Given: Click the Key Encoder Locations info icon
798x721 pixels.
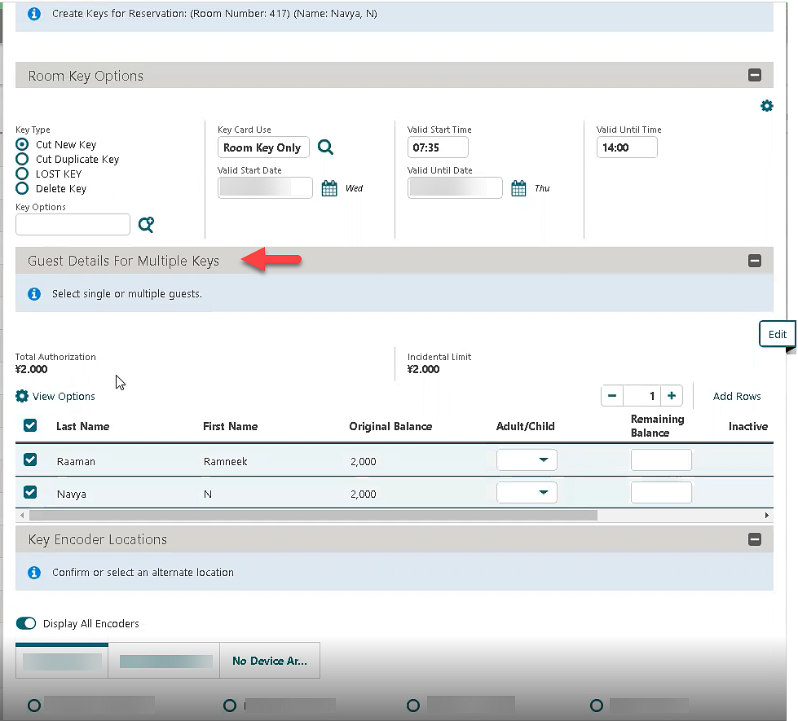Looking at the screenshot, I should click(33, 573).
